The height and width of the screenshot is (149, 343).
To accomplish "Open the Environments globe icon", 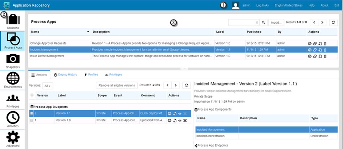I will [x=13, y=80].
